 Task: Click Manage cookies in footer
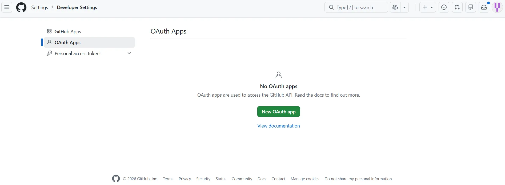pyautogui.click(x=305, y=179)
